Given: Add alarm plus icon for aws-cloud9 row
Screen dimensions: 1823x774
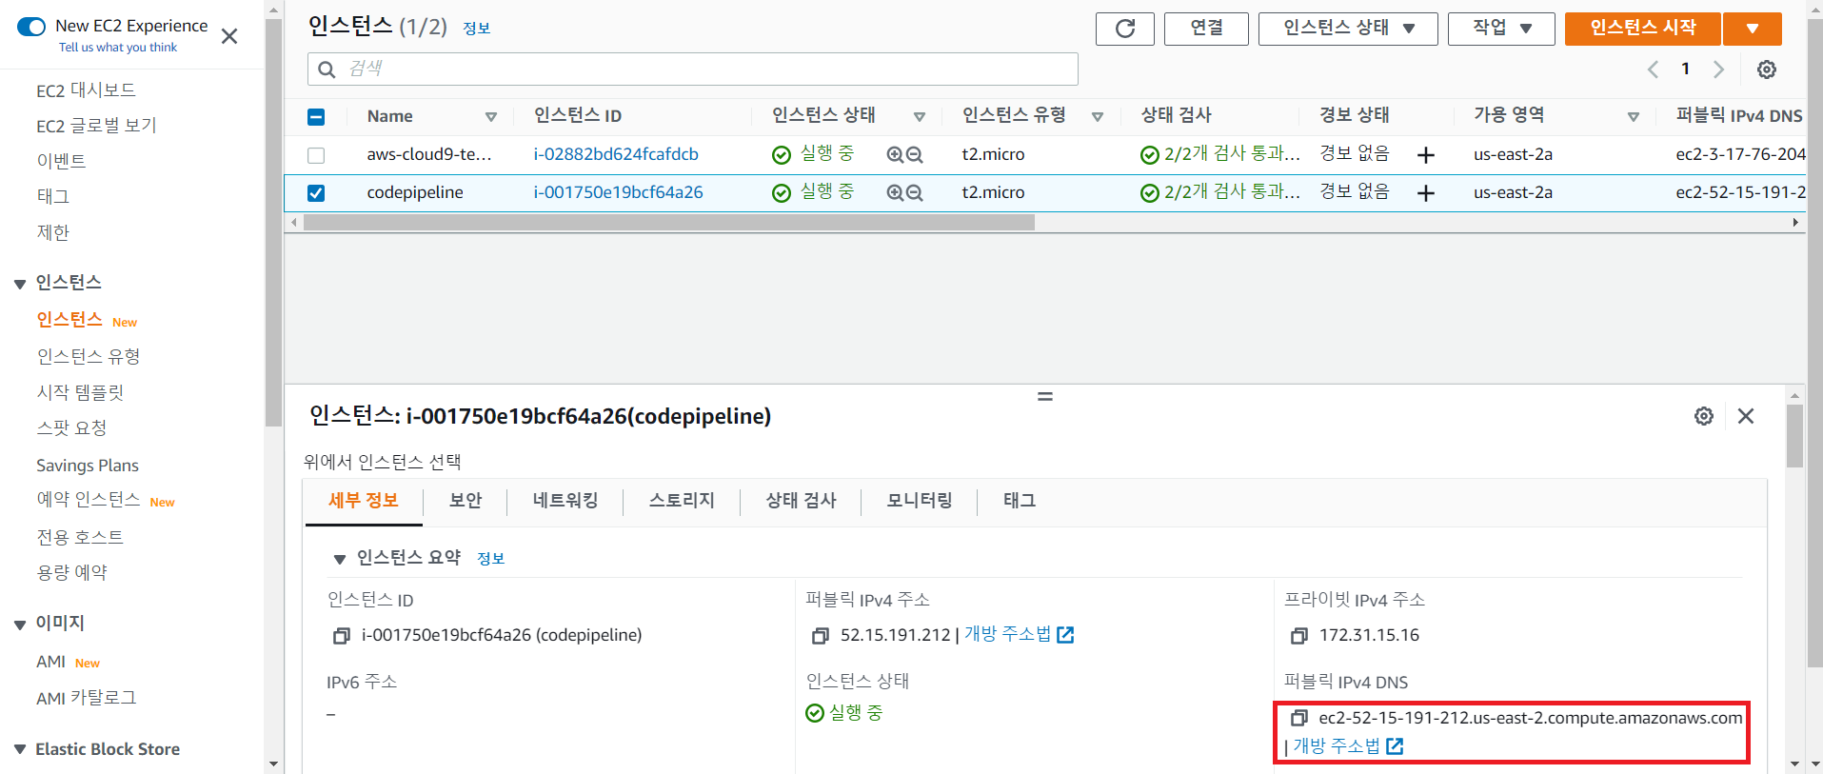Looking at the screenshot, I should [1425, 155].
